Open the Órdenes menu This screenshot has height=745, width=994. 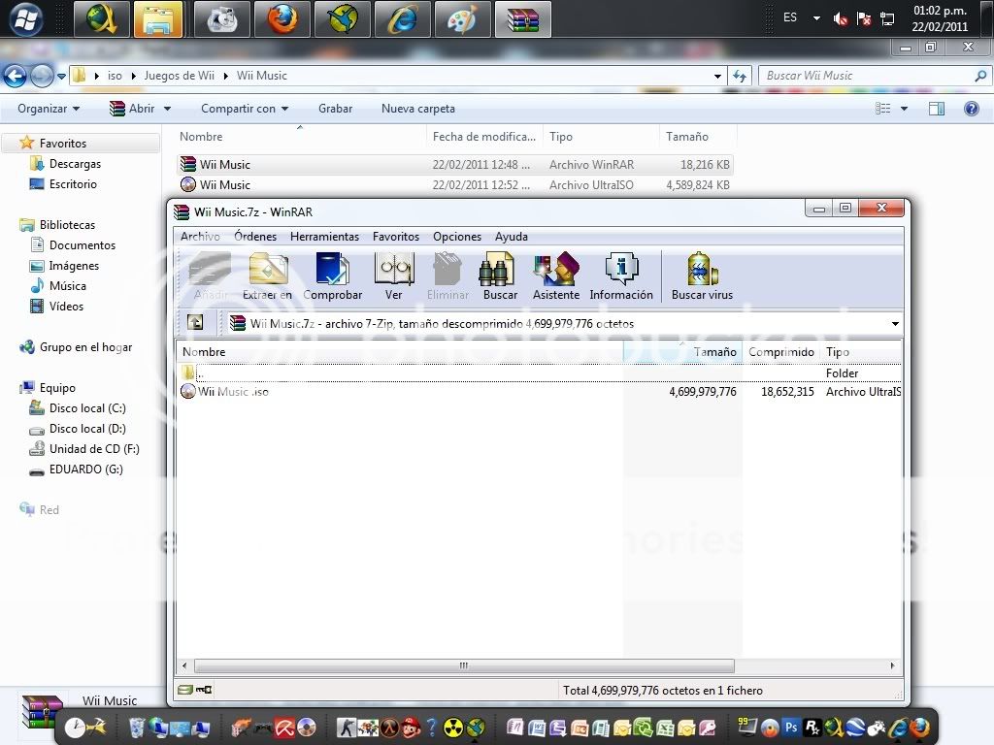pyautogui.click(x=255, y=237)
